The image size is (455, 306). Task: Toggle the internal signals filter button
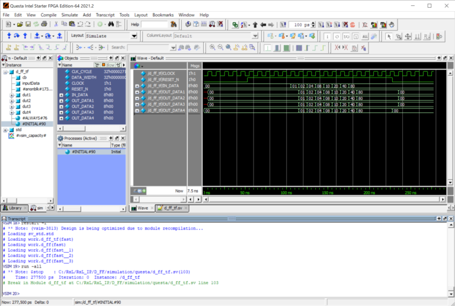pos(355,36)
